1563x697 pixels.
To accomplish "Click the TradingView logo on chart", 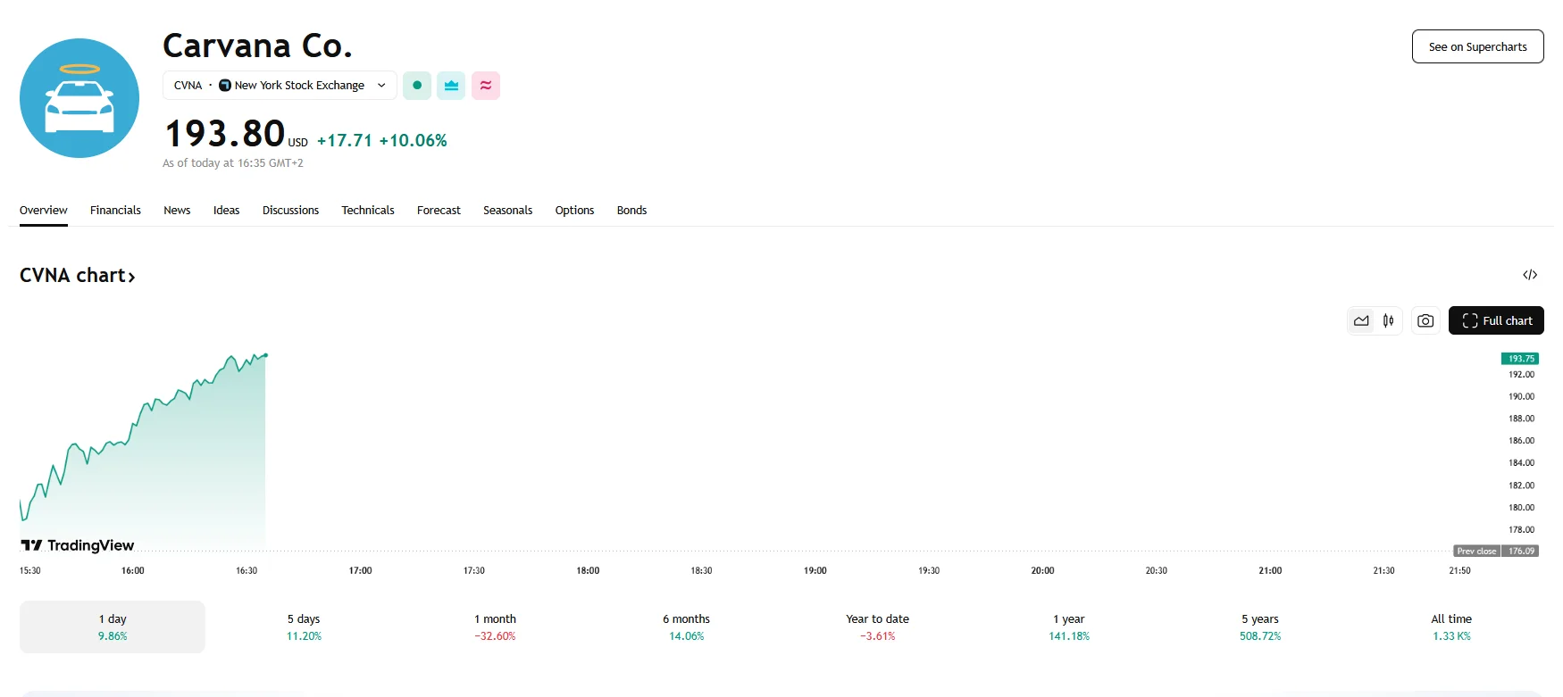I will [x=78, y=545].
